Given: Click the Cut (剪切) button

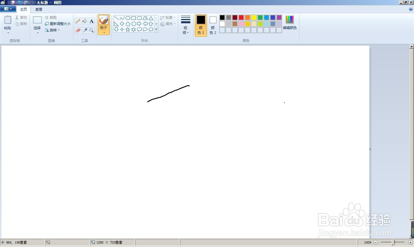Looking at the screenshot, I should coord(21,18).
